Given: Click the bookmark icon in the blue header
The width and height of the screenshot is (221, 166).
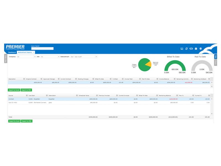Looking at the screenshot, I should click(182, 49).
